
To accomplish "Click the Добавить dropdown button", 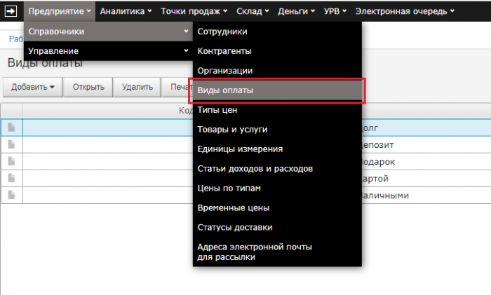I will pyautogui.click(x=32, y=87).
